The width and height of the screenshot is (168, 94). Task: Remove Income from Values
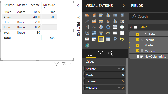[x=123, y=81]
